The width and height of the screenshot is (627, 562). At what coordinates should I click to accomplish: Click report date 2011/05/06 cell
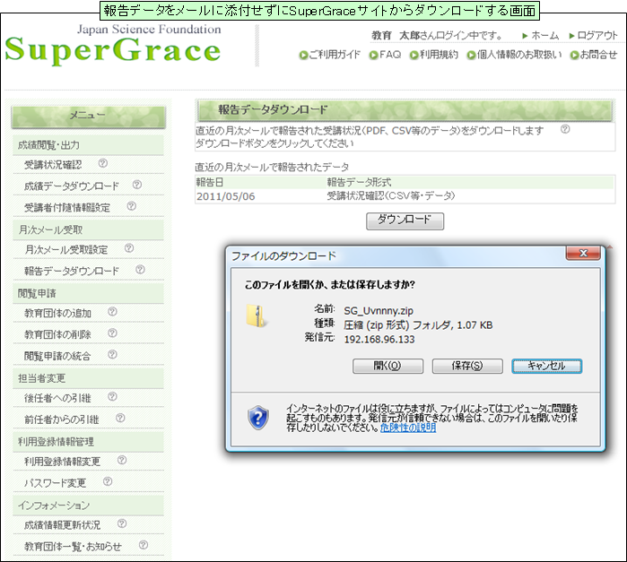coord(225,196)
